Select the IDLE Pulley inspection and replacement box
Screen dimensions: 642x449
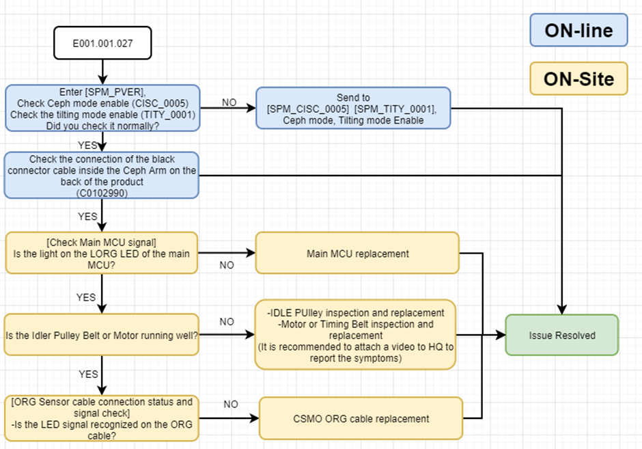355,335
